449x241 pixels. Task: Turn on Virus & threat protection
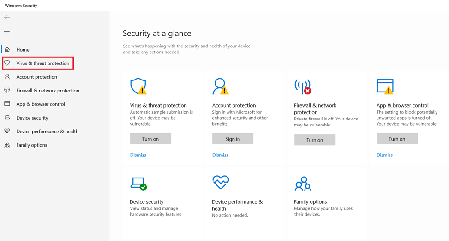click(x=150, y=139)
